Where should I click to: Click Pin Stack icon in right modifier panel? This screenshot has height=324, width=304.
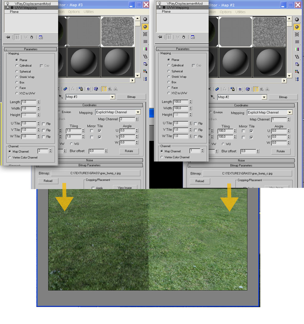(x=160, y=37)
